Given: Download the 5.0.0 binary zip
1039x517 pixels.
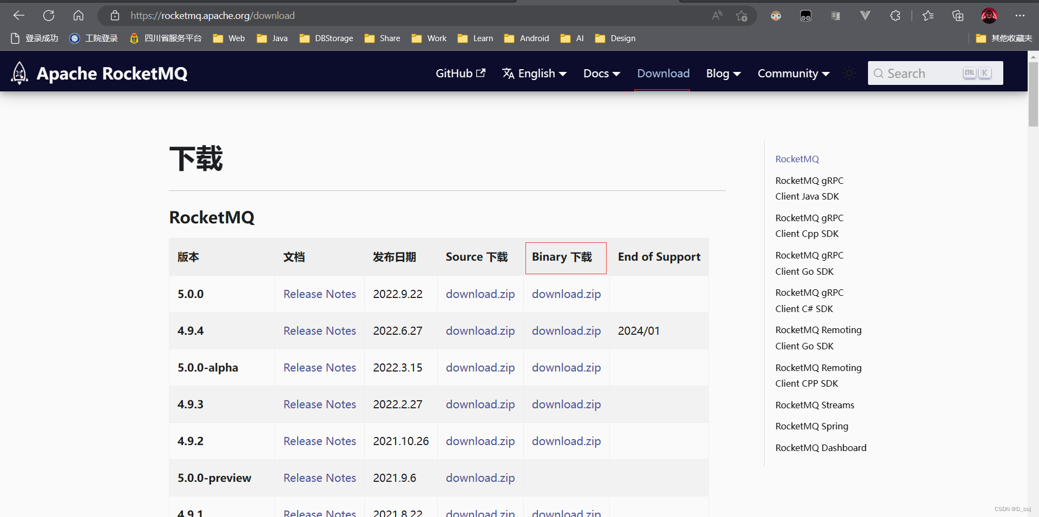Looking at the screenshot, I should pyautogui.click(x=566, y=294).
